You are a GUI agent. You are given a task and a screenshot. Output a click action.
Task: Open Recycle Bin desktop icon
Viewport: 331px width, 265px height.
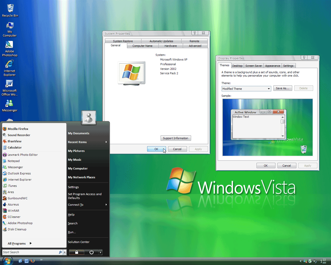pos(10,10)
